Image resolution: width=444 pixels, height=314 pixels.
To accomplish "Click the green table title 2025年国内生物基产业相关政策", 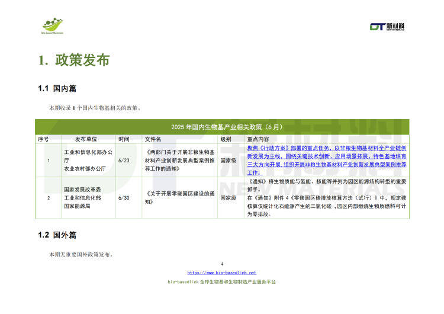I will pos(223,127).
